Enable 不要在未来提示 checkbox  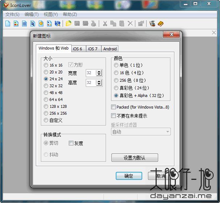(x=129, y=116)
